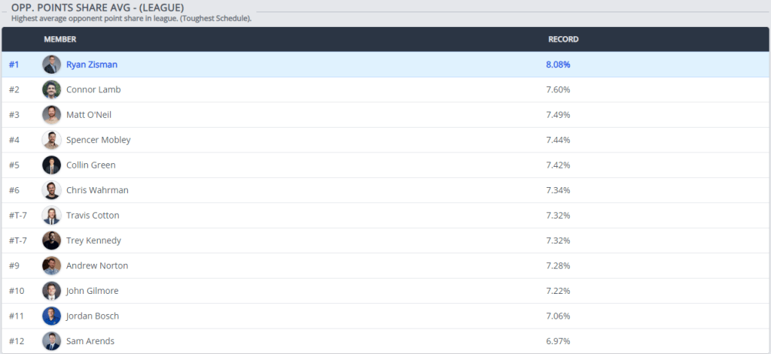Viewport: 771px width, 354px height.
Task: Open the Ryan Zisman member link
Action: pyautogui.click(x=92, y=65)
